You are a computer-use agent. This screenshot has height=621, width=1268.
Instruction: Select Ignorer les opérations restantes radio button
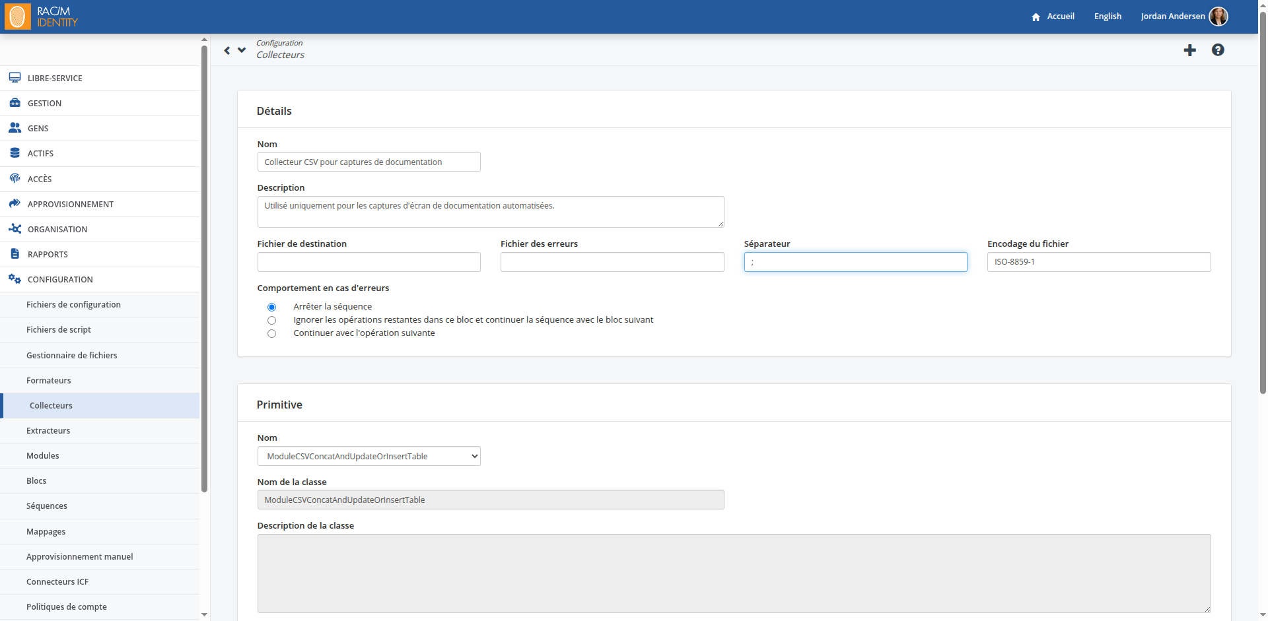click(271, 320)
